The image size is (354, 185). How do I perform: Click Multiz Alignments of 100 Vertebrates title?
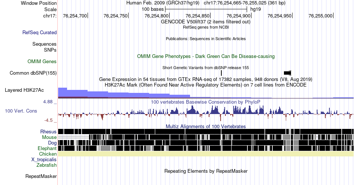click(x=206, y=126)
